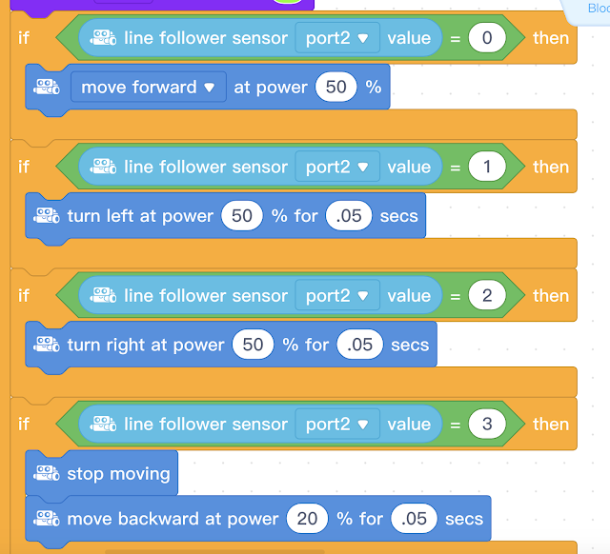This screenshot has width=610, height=554.
Task: Click robot icon on stop moving block
Action: pos(47,473)
